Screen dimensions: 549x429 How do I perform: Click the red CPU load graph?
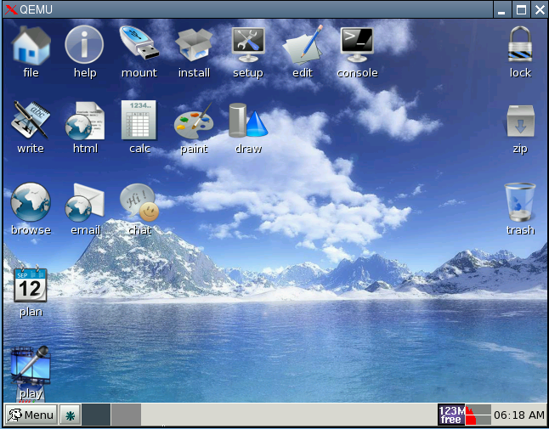(x=478, y=415)
